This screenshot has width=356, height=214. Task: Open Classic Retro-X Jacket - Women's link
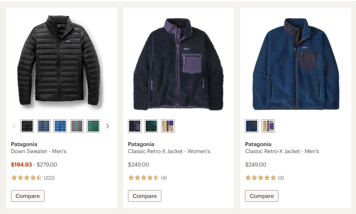tap(169, 151)
